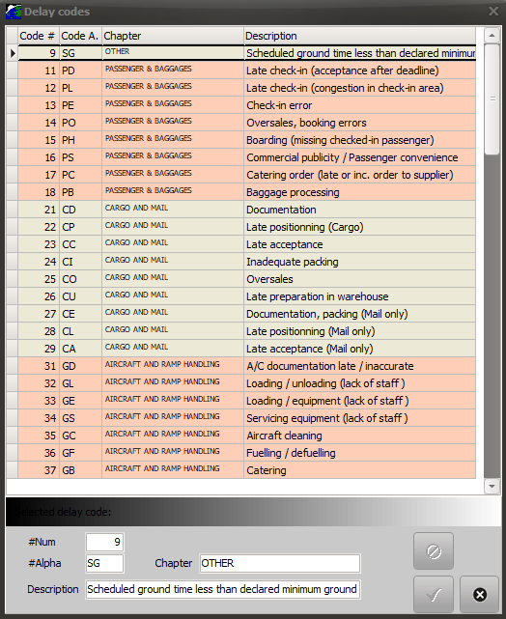The image size is (506, 619).
Task: Click the scroll down arrow of the table
Action: point(492,486)
